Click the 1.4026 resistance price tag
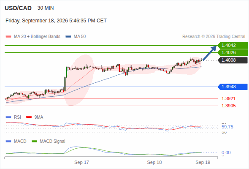The height and width of the screenshot is (169, 249). [233, 52]
